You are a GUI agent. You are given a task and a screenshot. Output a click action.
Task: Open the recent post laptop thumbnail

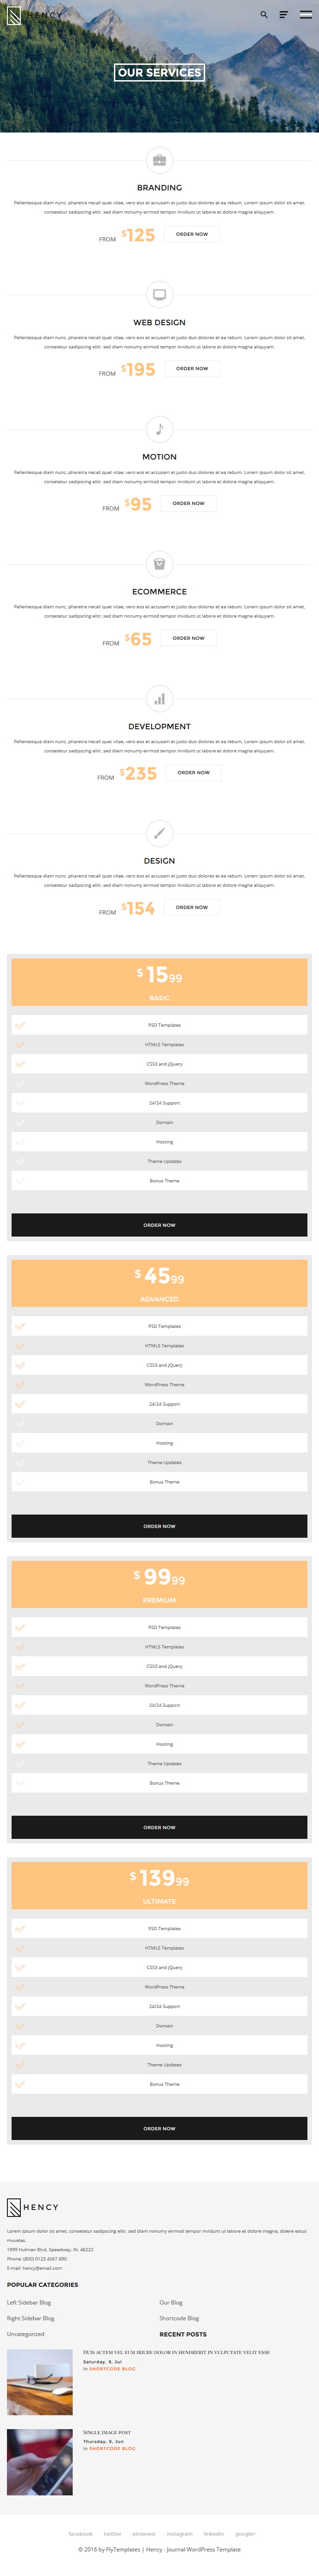click(x=40, y=2382)
